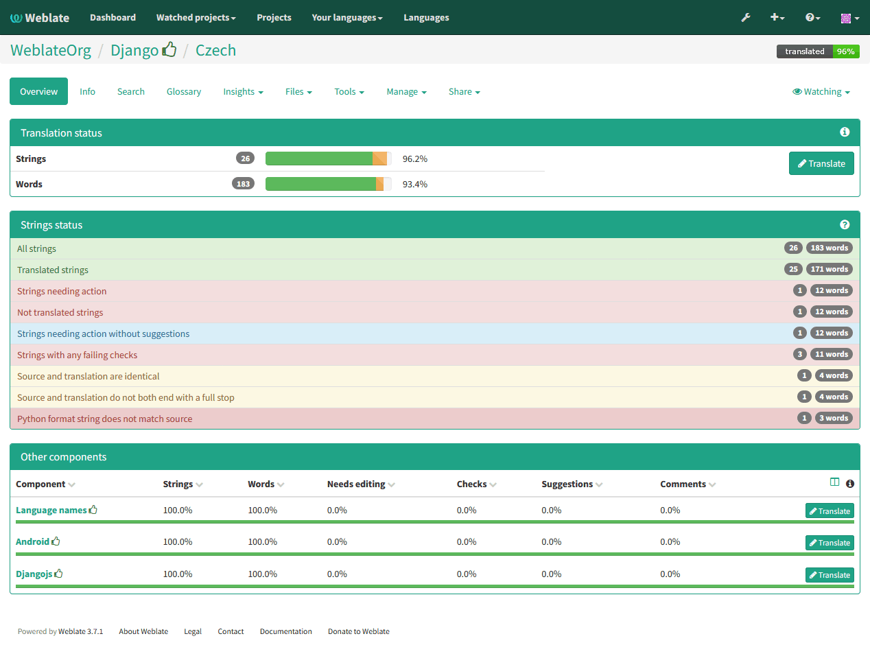
Task: Open Source and translation are identical
Action: (435, 376)
